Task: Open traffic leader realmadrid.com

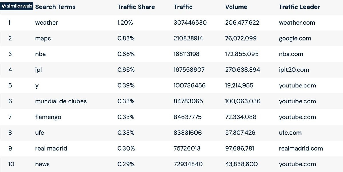Action: tap(301, 148)
